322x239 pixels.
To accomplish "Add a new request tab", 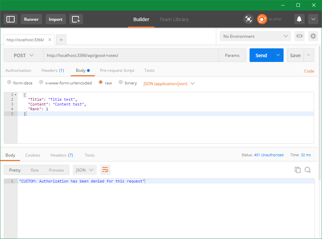I will coord(61,40).
